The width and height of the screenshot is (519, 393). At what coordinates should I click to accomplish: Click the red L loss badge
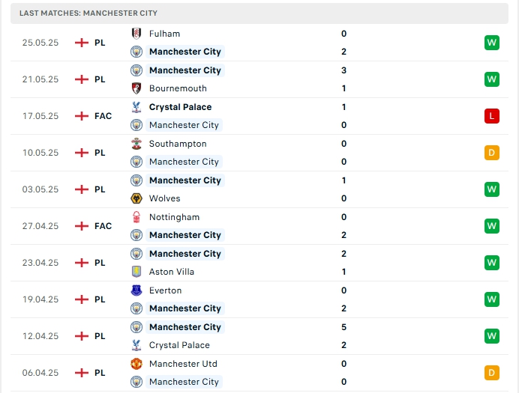(491, 116)
